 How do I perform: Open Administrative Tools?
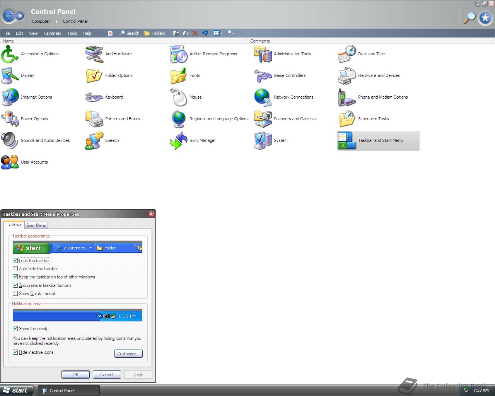[283, 54]
